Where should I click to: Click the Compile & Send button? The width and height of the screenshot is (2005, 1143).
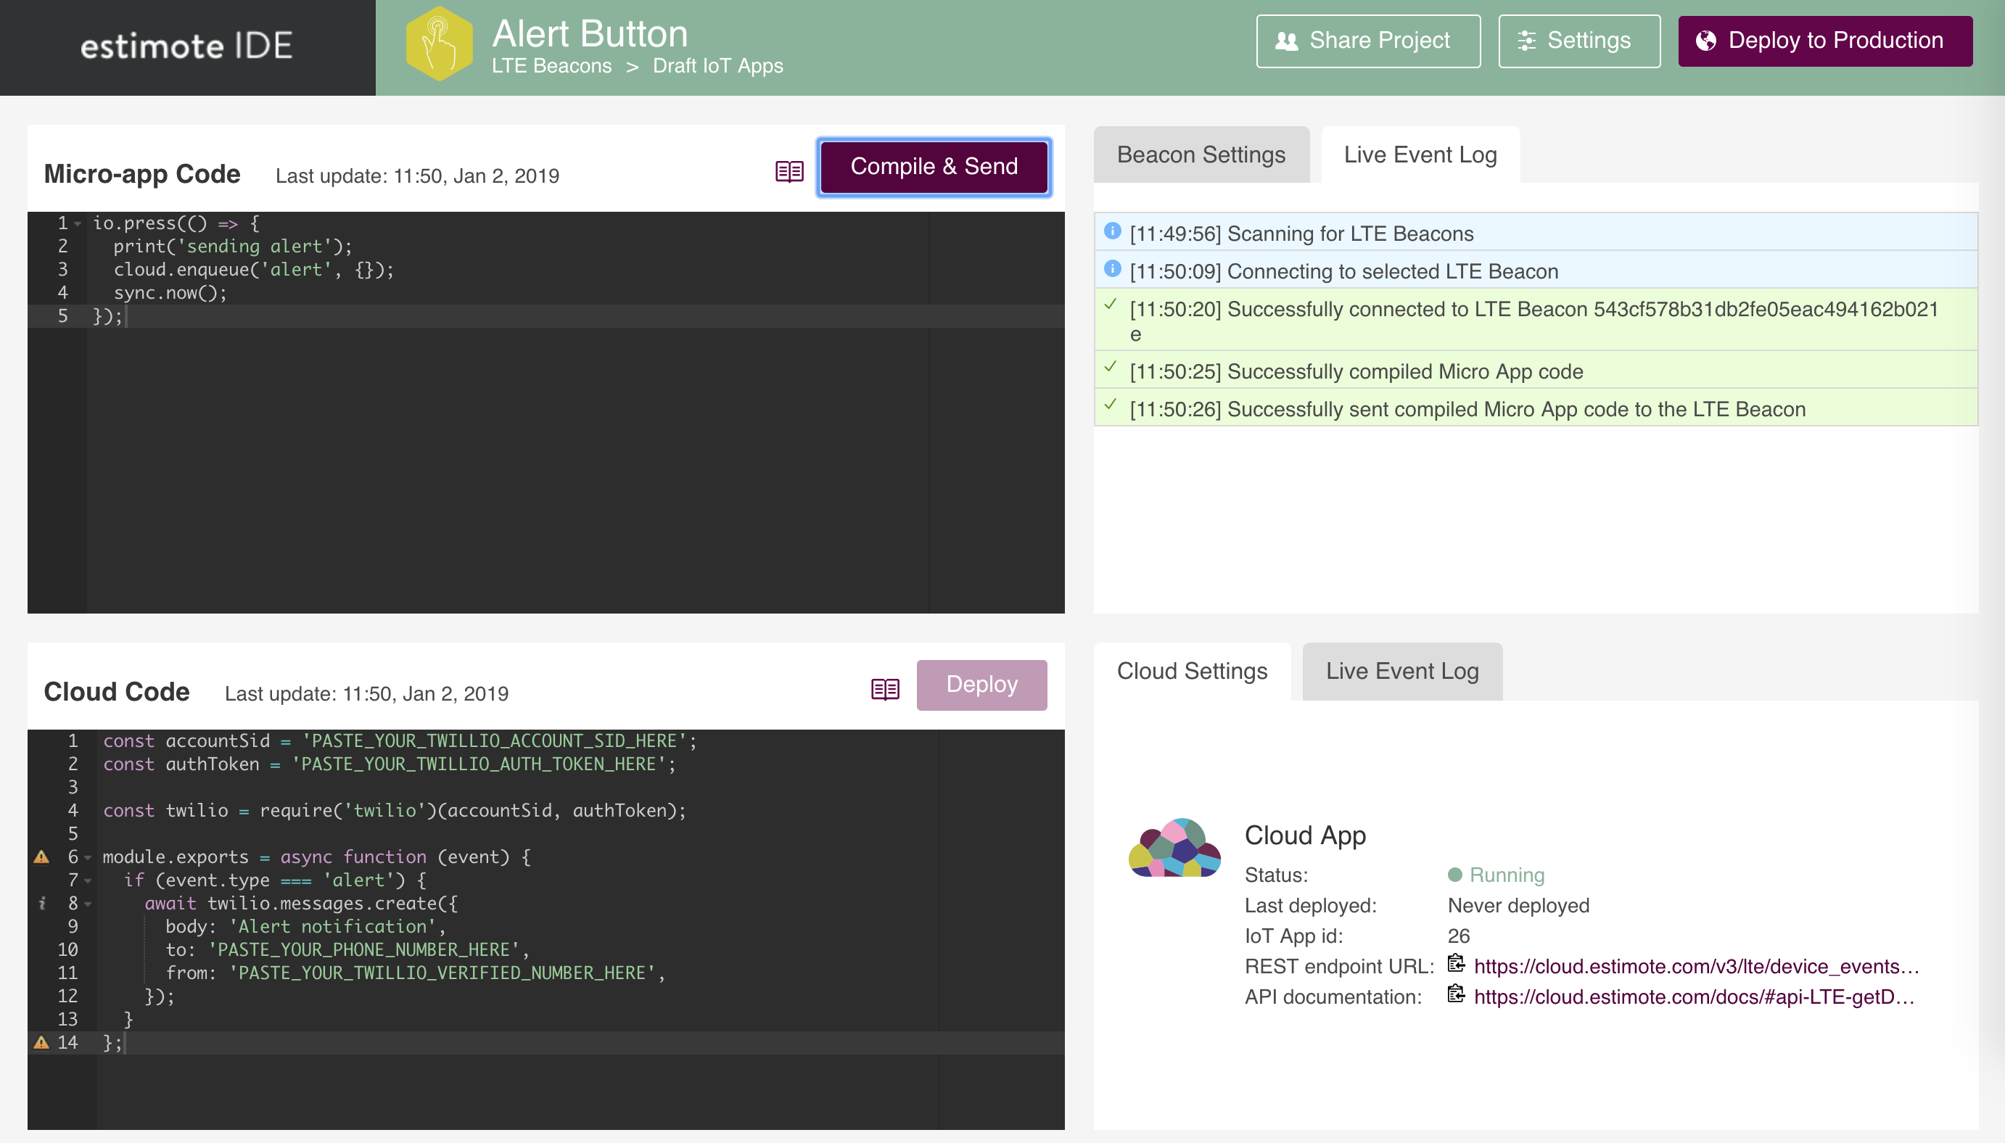(934, 166)
